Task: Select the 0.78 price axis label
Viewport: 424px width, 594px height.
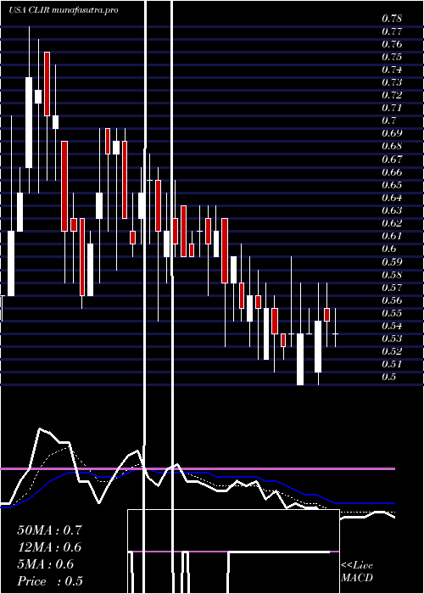Action: 392,19
